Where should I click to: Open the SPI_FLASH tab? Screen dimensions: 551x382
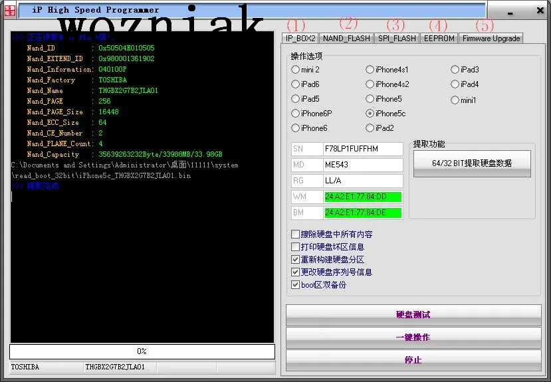pos(397,39)
